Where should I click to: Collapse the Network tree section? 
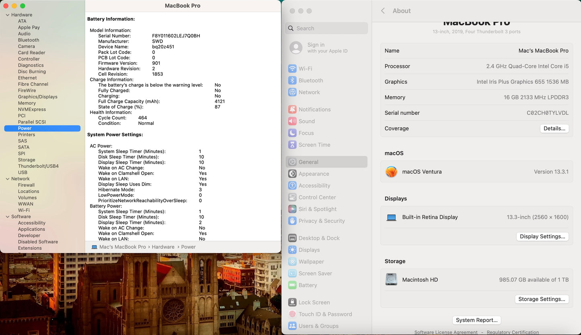pos(7,179)
